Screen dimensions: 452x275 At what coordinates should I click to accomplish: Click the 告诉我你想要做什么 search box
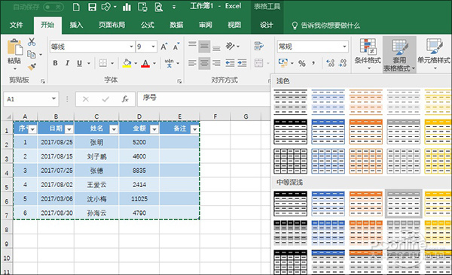point(326,26)
